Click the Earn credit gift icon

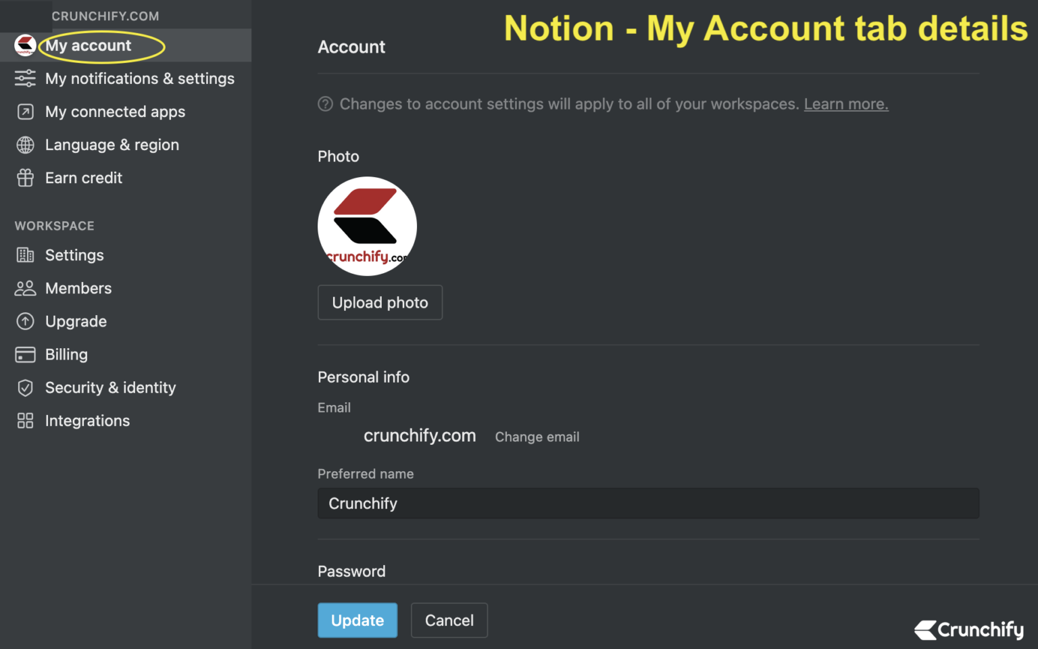pos(25,178)
